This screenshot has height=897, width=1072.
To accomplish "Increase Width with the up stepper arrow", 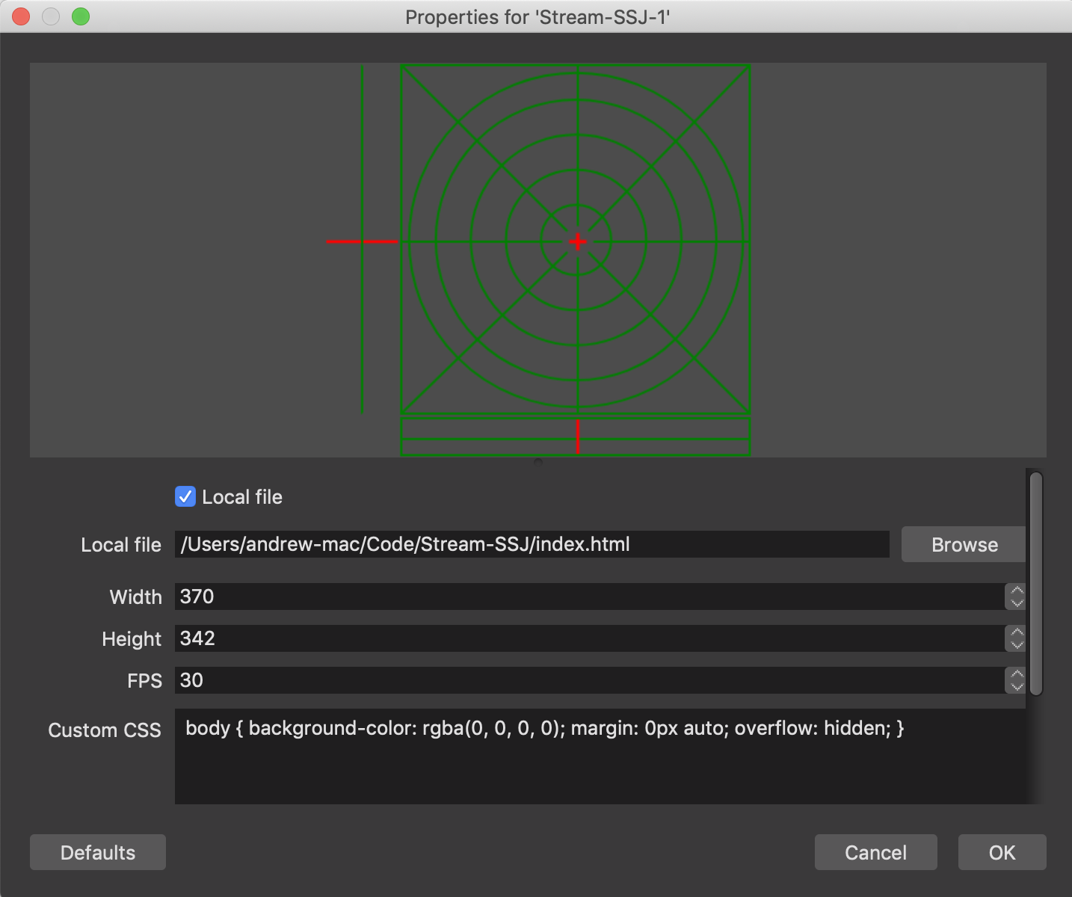I will [1017, 591].
